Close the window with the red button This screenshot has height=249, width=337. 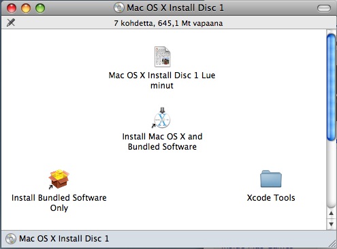12,8
